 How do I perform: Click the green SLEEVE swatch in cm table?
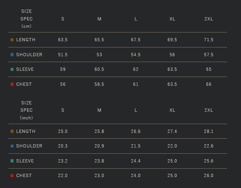coord(12,69)
